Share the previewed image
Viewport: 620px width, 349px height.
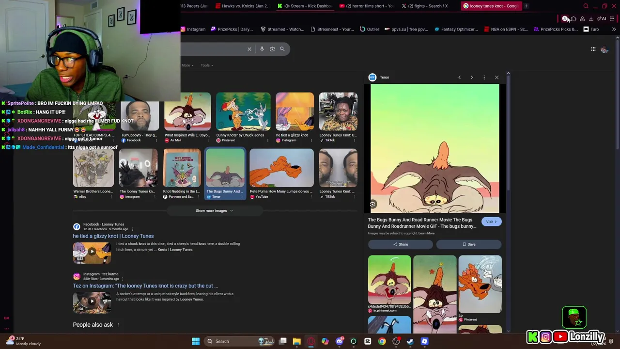click(x=401, y=245)
